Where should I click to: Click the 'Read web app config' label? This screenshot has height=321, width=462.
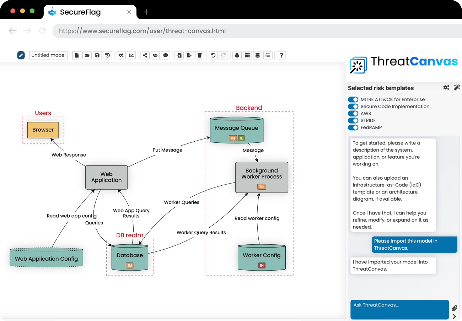72,216
